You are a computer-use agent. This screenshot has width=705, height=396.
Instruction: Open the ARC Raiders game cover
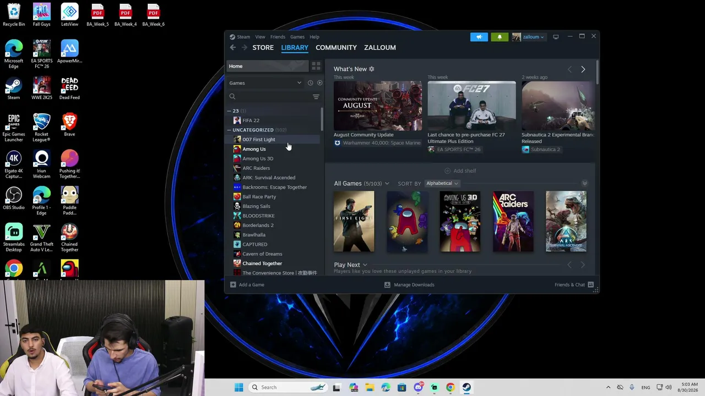click(513, 222)
